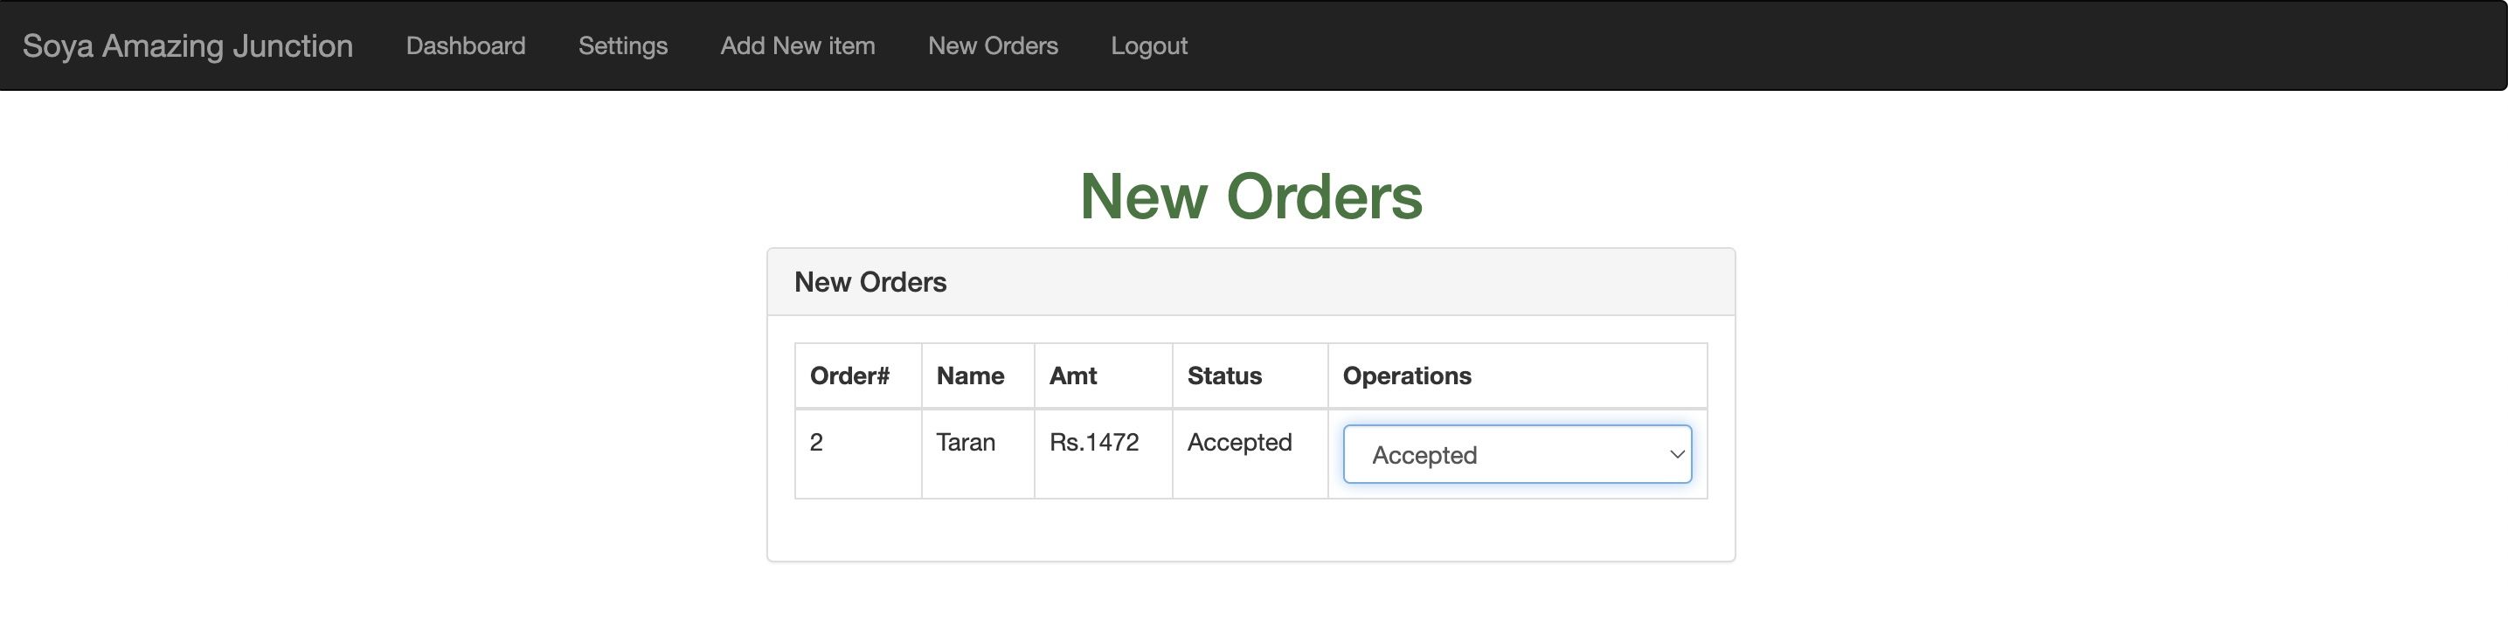2508x634 pixels.
Task: Log out using the Logout link
Action: 1149,45
